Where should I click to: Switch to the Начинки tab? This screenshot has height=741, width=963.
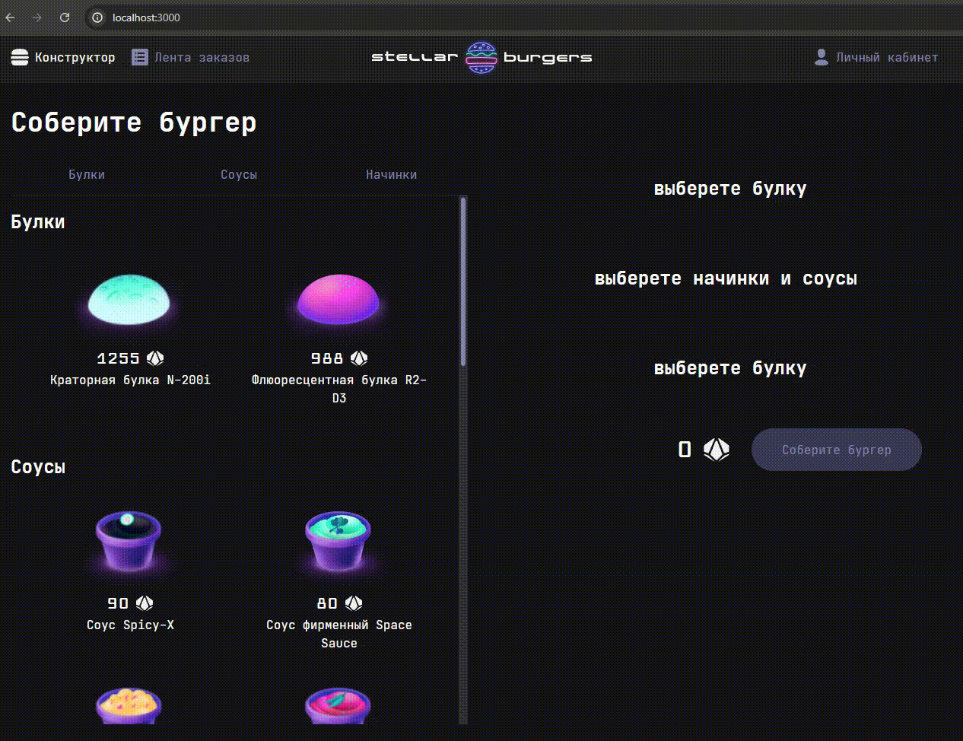[391, 174]
